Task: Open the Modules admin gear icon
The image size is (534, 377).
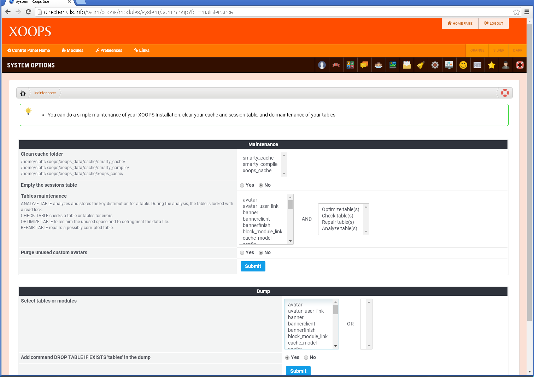Action: point(435,65)
